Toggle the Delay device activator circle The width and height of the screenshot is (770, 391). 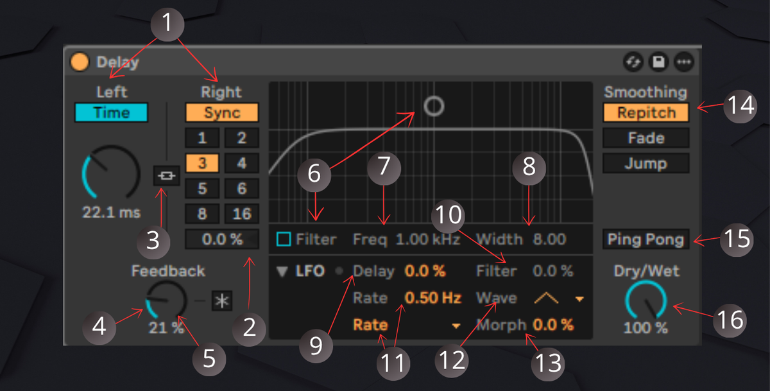pyautogui.click(x=80, y=62)
